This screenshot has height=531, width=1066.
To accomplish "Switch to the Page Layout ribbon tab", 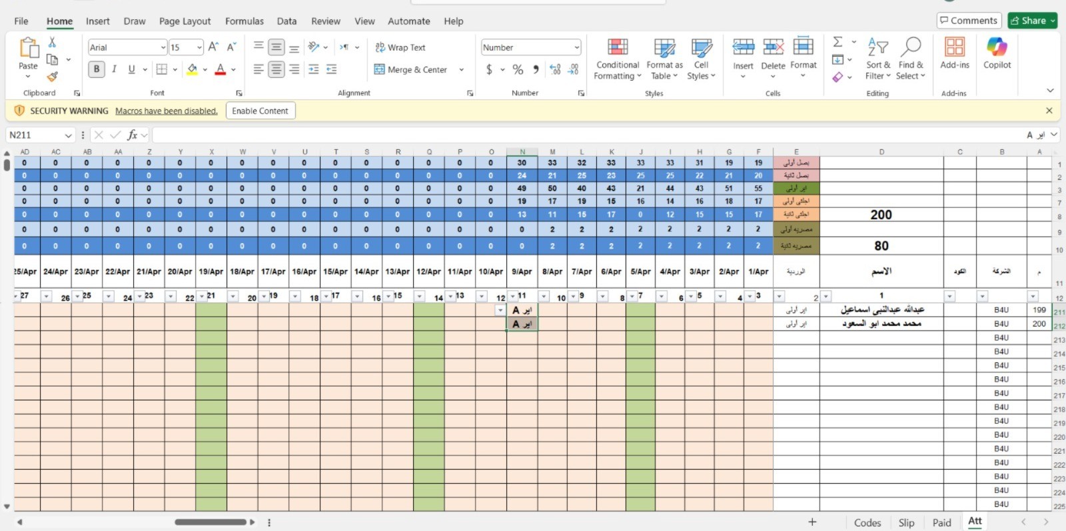I will [x=185, y=21].
